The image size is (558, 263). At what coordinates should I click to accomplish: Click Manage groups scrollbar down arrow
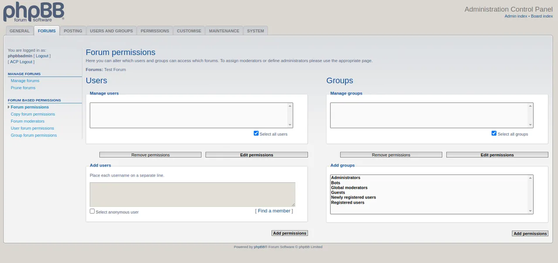click(531, 125)
